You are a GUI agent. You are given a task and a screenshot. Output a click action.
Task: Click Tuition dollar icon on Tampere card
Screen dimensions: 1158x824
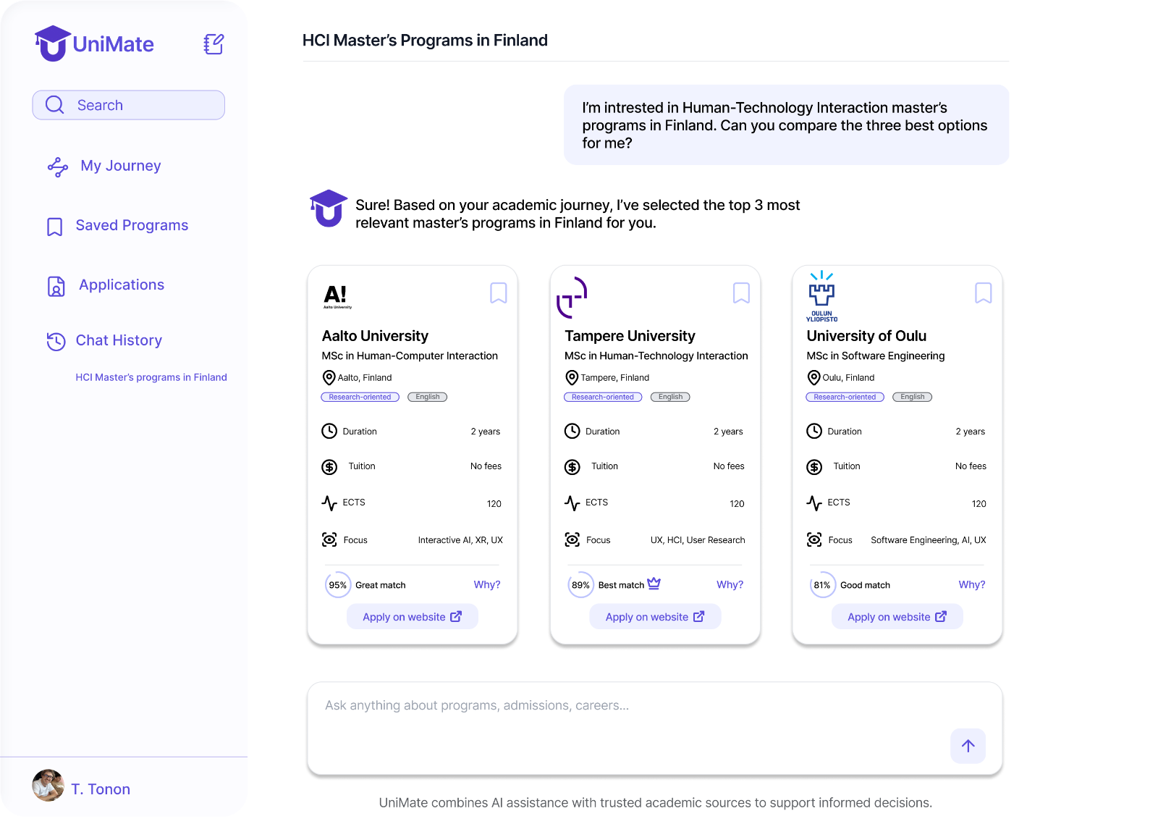[x=572, y=467]
